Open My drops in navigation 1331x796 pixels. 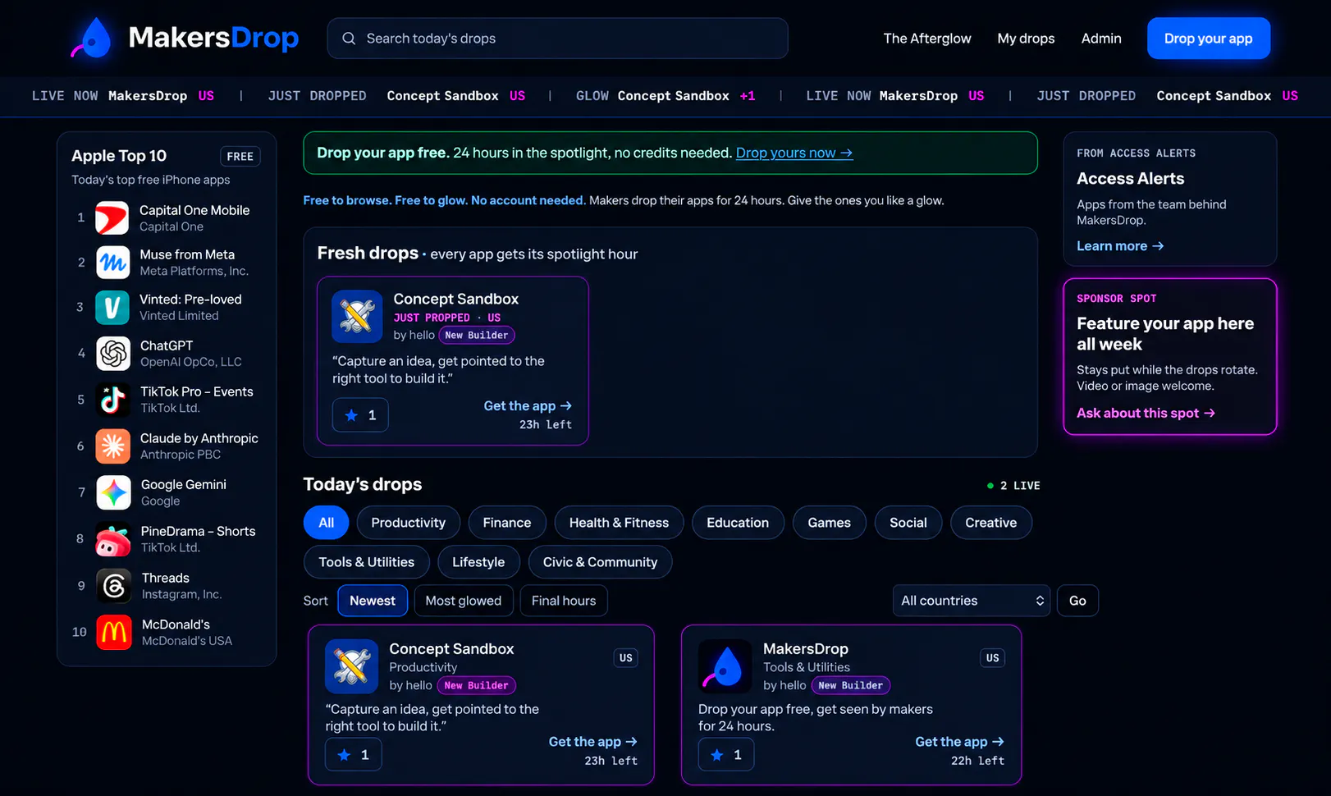pyautogui.click(x=1026, y=39)
